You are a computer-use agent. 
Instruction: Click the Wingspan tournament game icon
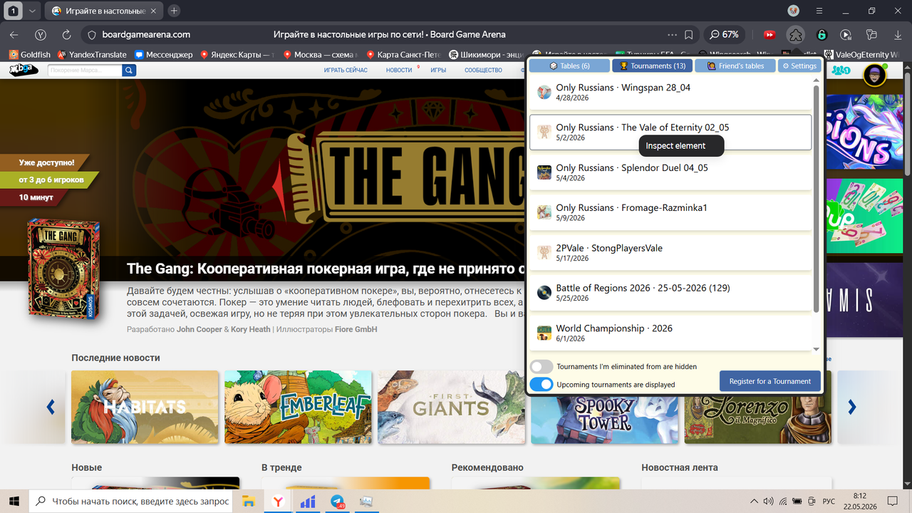pos(544,92)
